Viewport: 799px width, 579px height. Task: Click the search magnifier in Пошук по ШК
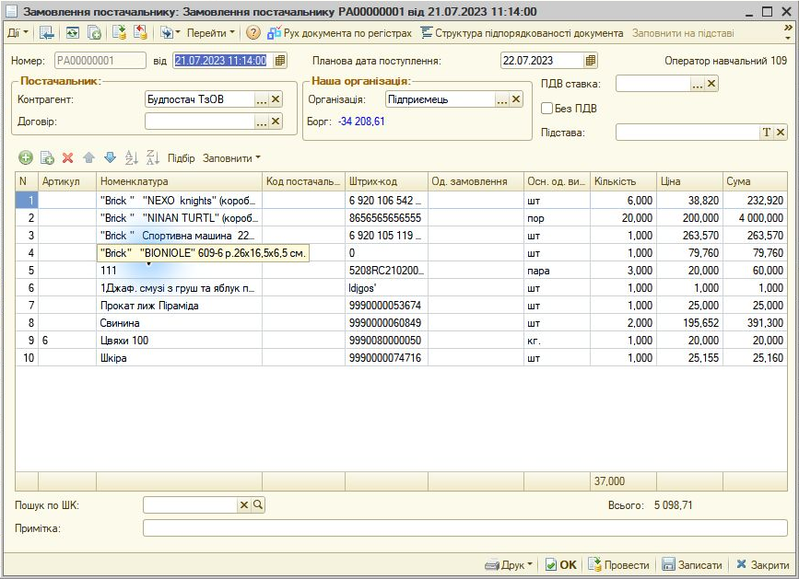(258, 504)
